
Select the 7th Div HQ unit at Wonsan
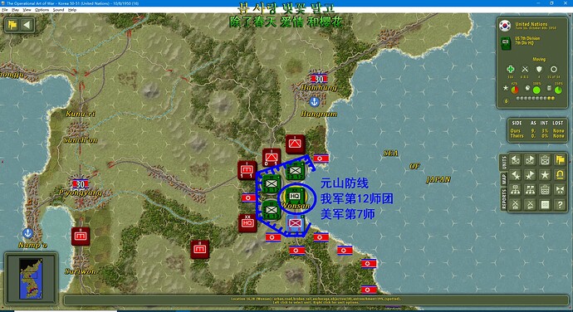[x=295, y=197]
